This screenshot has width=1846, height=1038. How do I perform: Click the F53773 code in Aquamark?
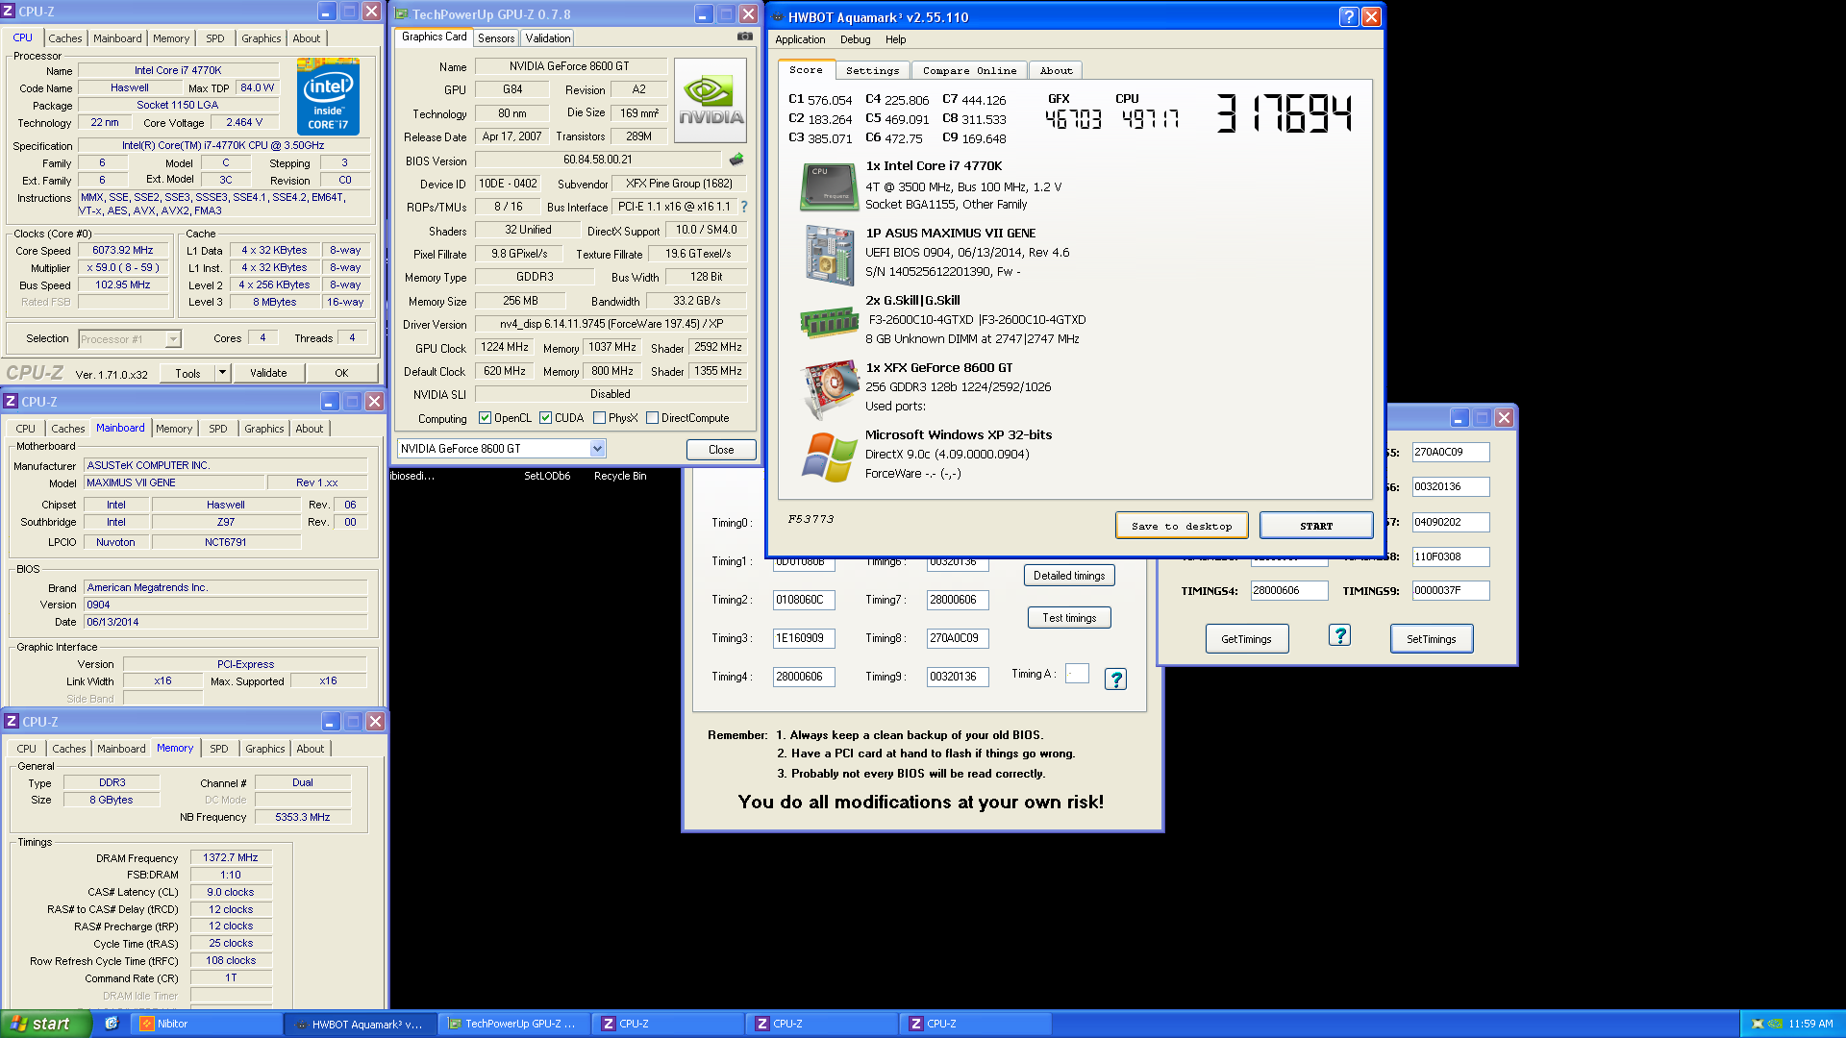(x=811, y=519)
